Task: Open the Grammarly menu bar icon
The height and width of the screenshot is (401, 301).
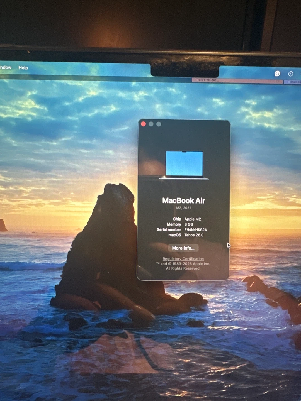Action: [x=277, y=74]
